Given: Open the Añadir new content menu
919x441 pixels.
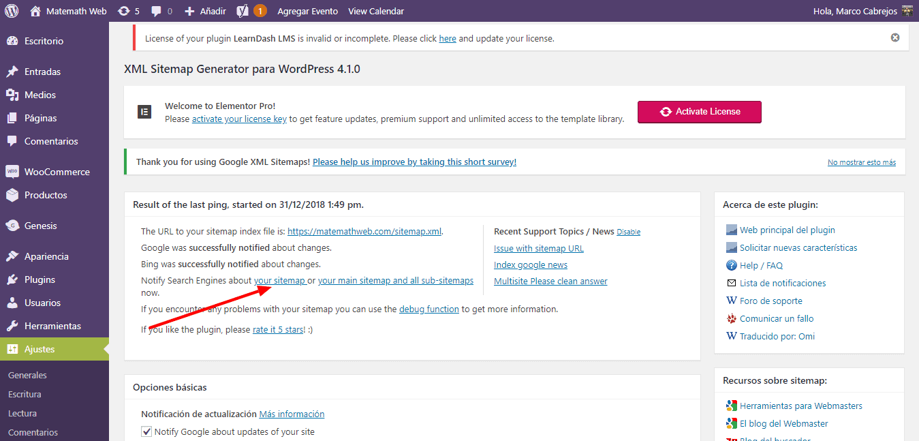Looking at the screenshot, I should (x=205, y=11).
